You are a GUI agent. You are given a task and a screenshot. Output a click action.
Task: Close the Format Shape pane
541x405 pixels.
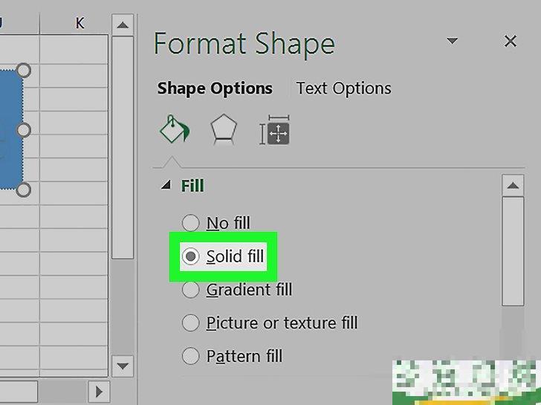pos(510,42)
